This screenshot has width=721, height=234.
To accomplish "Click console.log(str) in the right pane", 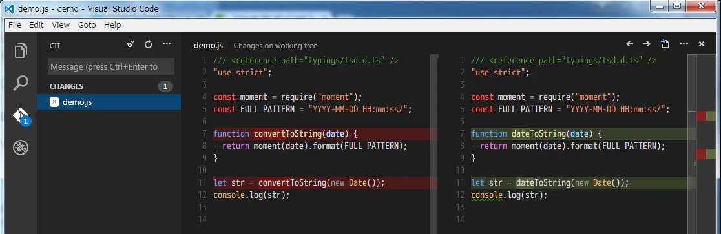I will (x=510, y=195).
